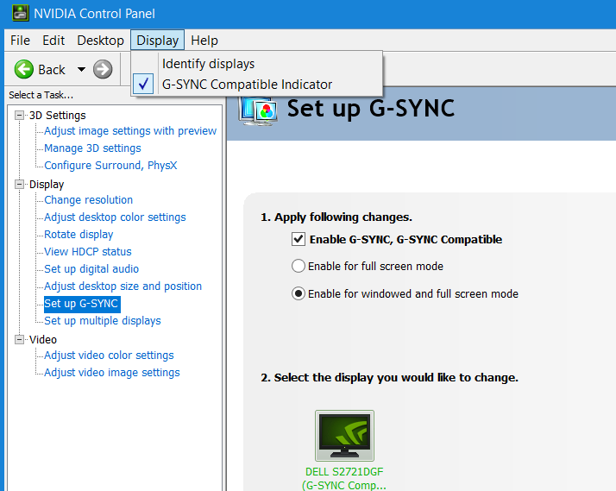Toggle the G-SYNC Compatible Indicator checkmark

click(143, 84)
